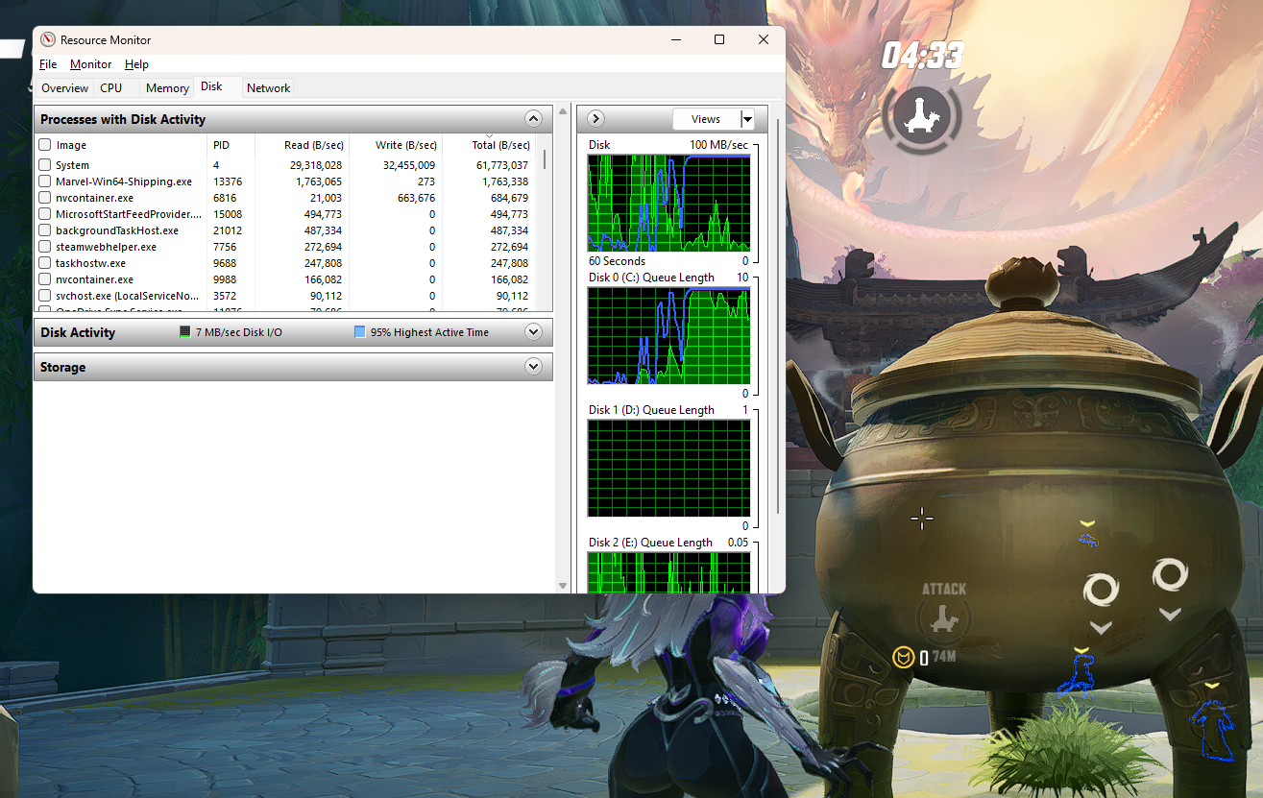Check the steamwebhelper.exe checkbox
This screenshot has height=798, width=1263.
[x=44, y=247]
